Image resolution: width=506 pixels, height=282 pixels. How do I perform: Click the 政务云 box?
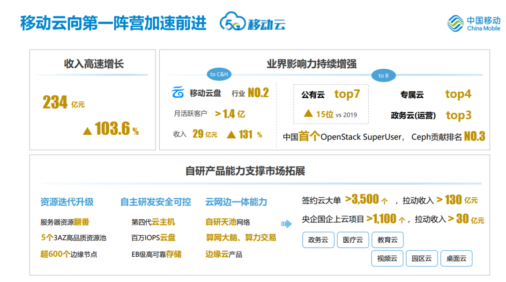point(318,240)
